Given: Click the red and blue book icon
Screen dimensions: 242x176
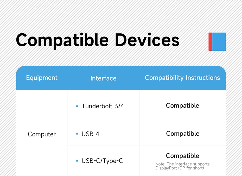Looking at the screenshot, I should click(217, 42).
